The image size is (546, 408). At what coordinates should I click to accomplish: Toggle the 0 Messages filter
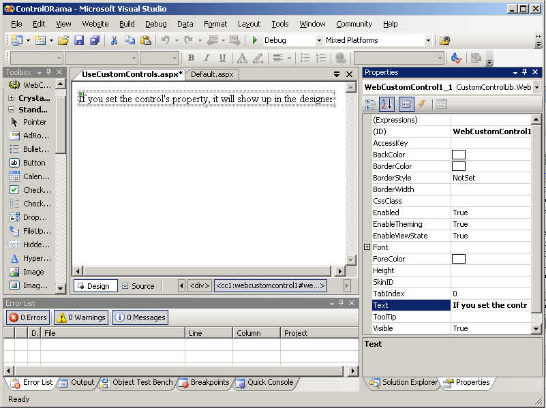coord(140,317)
